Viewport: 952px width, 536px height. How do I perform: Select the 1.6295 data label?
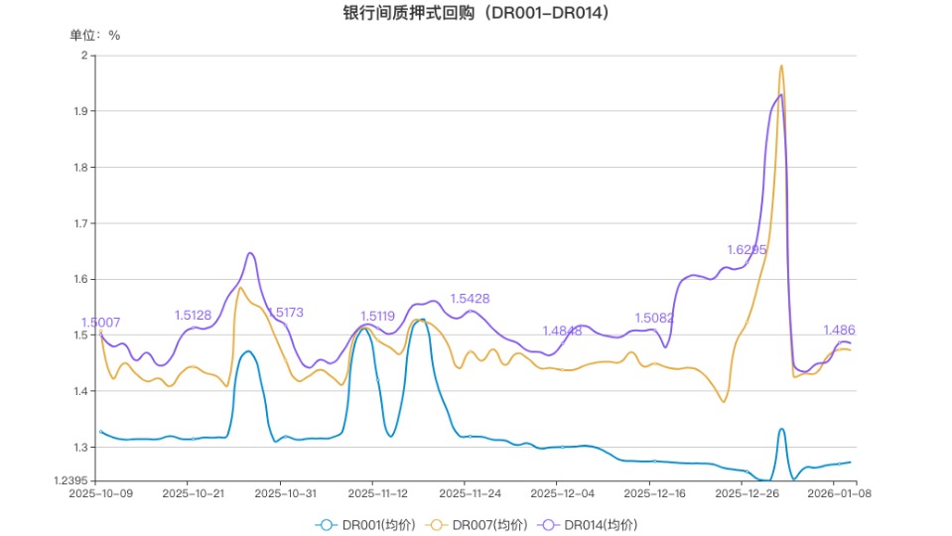pyautogui.click(x=747, y=250)
